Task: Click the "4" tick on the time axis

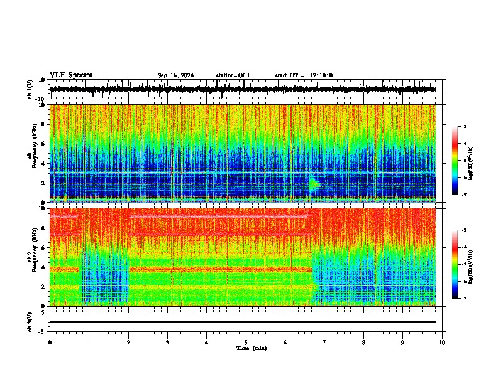Action: pos(207,343)
